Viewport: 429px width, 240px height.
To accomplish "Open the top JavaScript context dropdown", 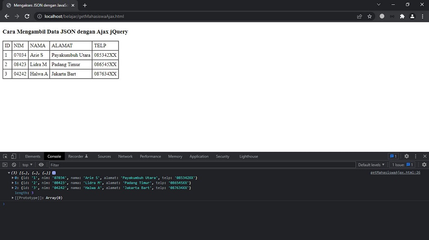I will pos(27,165).
